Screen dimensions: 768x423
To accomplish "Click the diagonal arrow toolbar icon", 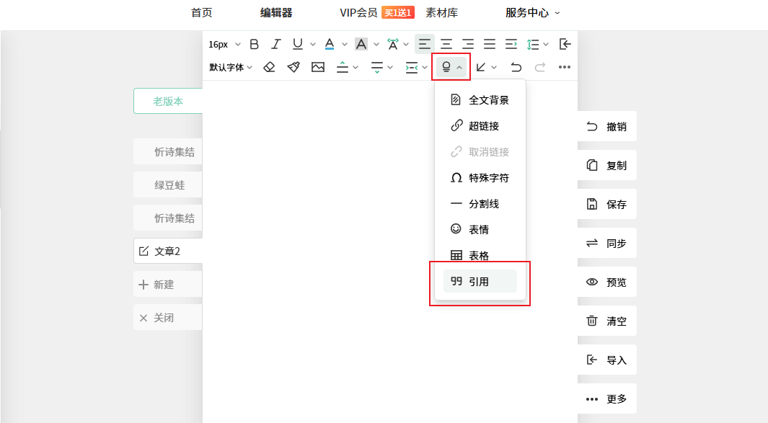I will 481,67.
